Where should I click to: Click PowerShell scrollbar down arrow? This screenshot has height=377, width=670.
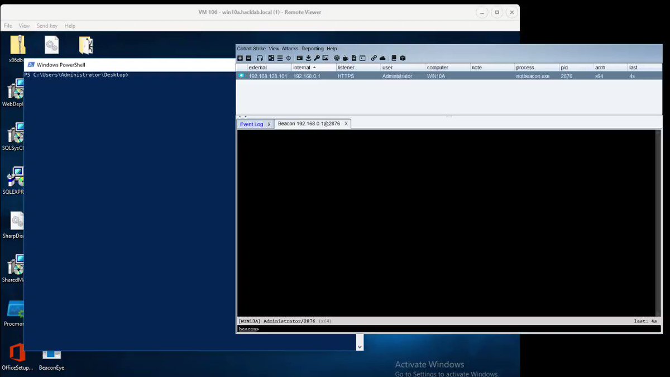(360, 347)
